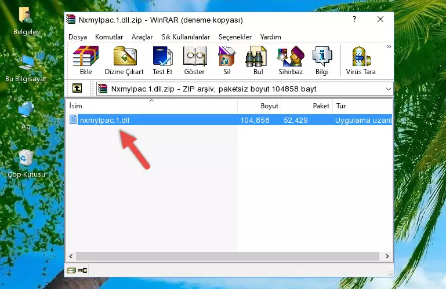Click the Uygulama uzantısı type cell
Screen dimensions: 446x289
coord(363,120)
